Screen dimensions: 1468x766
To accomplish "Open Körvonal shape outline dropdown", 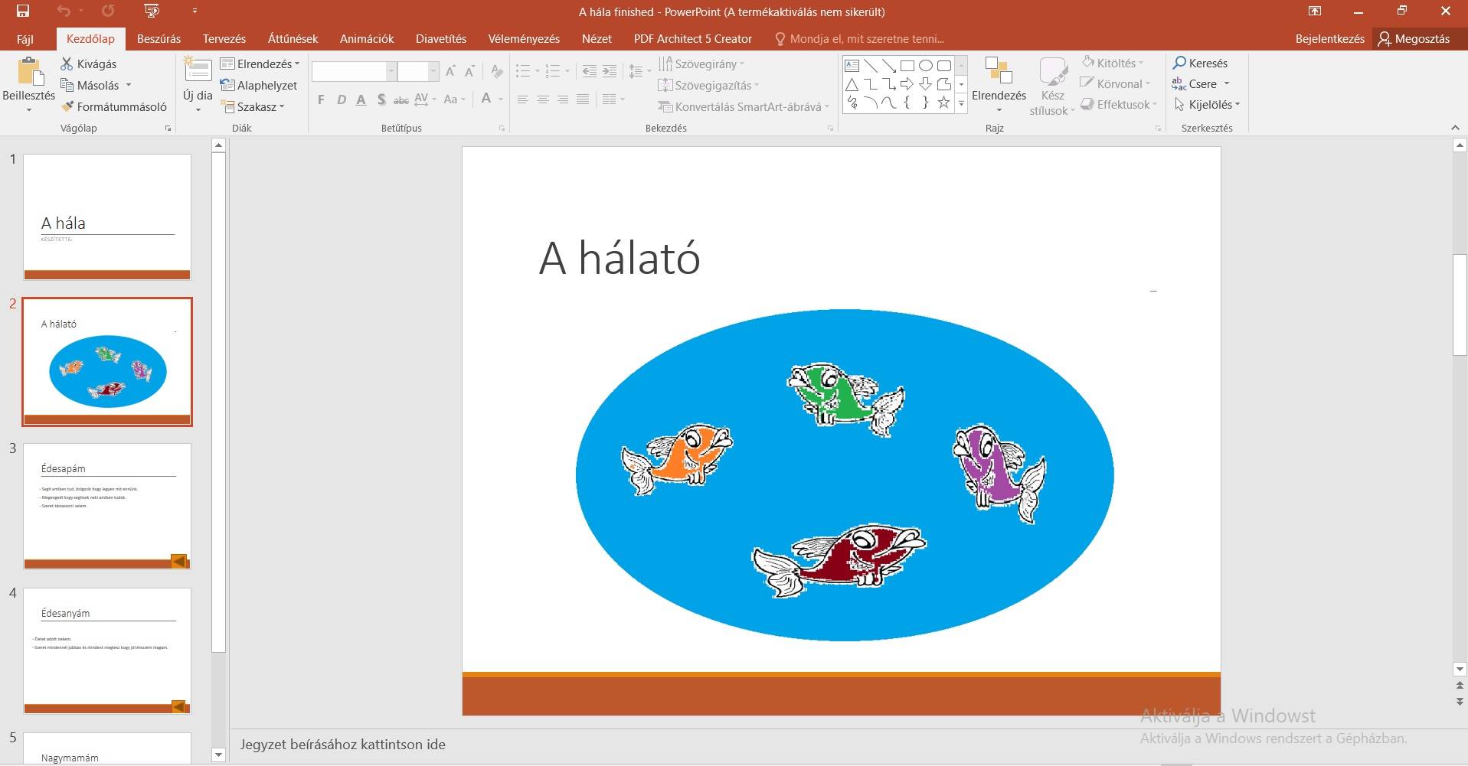I will (1116, 83).
